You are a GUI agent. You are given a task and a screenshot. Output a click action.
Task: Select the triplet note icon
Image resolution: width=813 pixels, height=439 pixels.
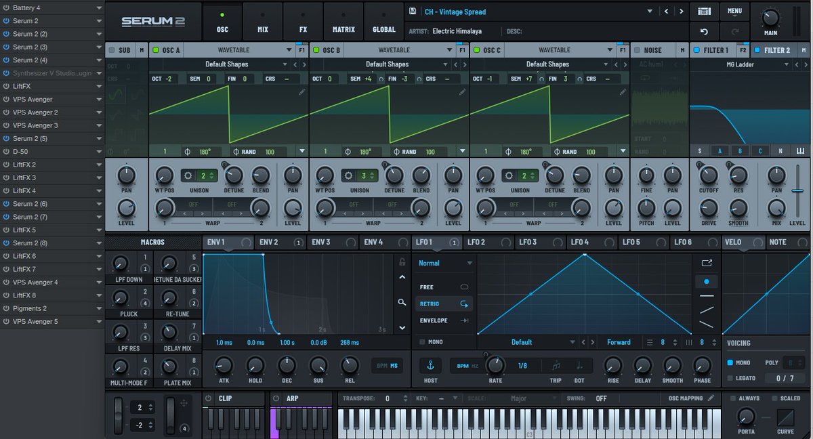coord(556,366)
